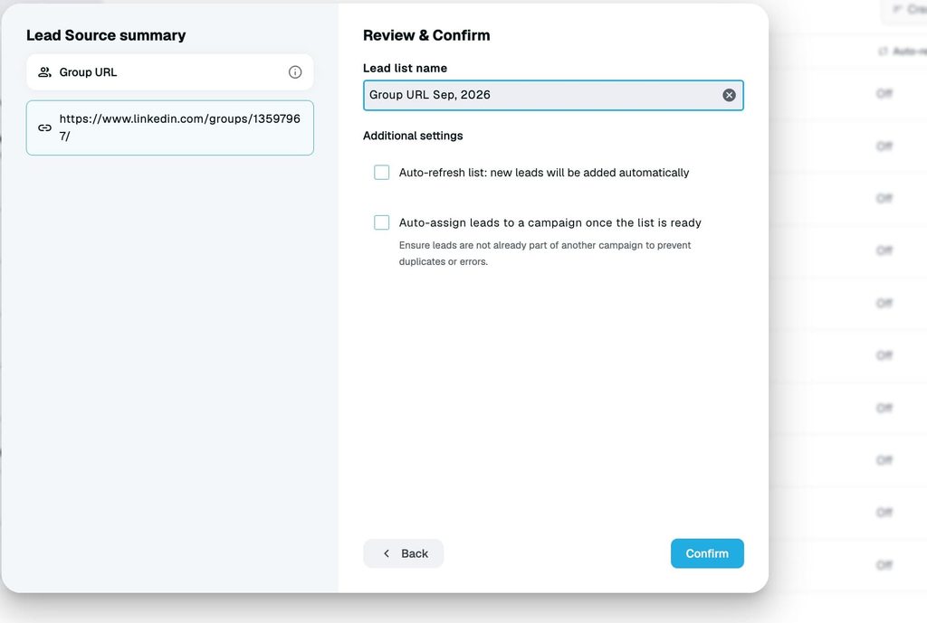The width and height of the screenshot is (927, 623).
Task: Click the link chain icon beside the LinkedIn URL
Action: pos(45,127)
